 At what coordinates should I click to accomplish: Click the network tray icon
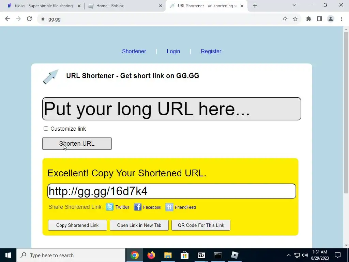(297, 255)
